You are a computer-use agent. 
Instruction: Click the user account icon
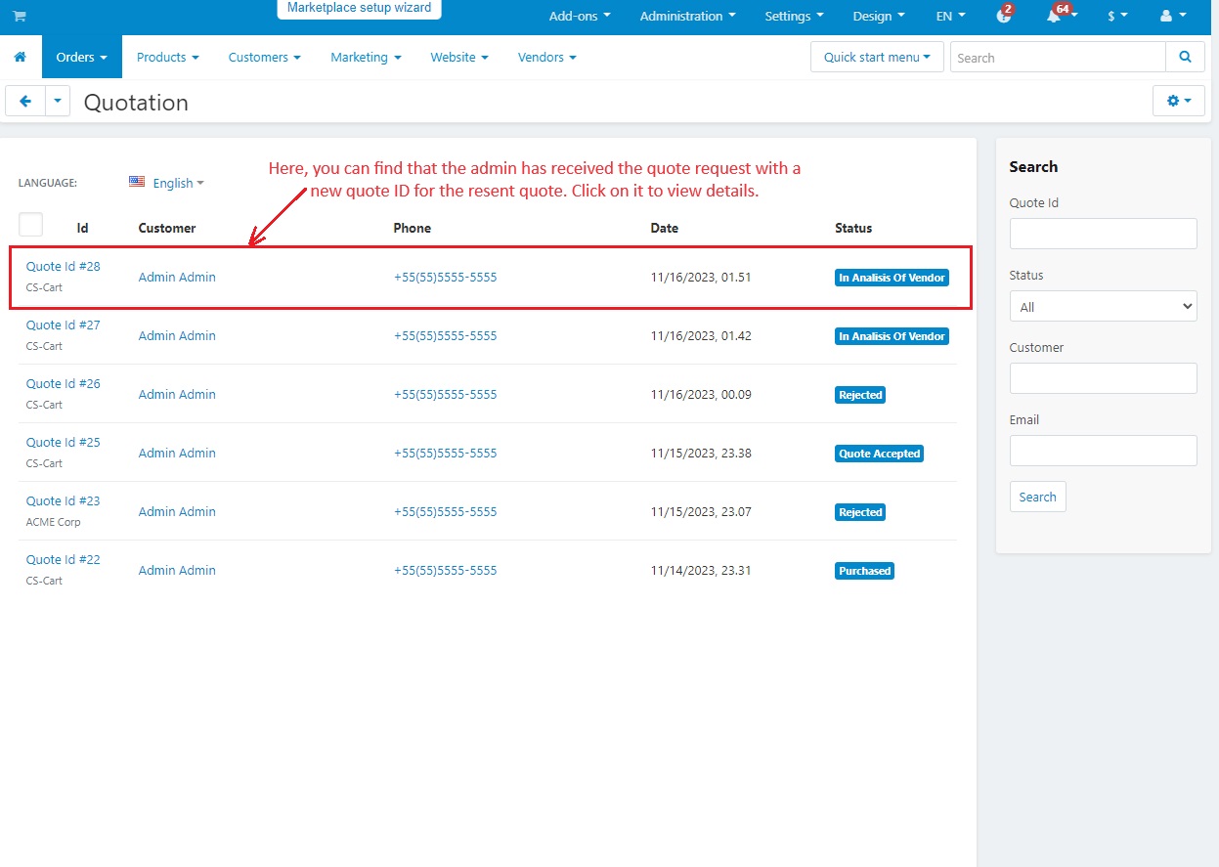1172,17
